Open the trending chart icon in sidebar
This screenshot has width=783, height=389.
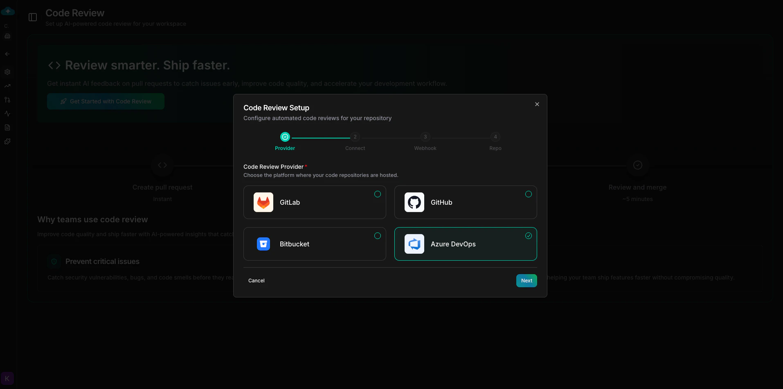coord(7,86)
